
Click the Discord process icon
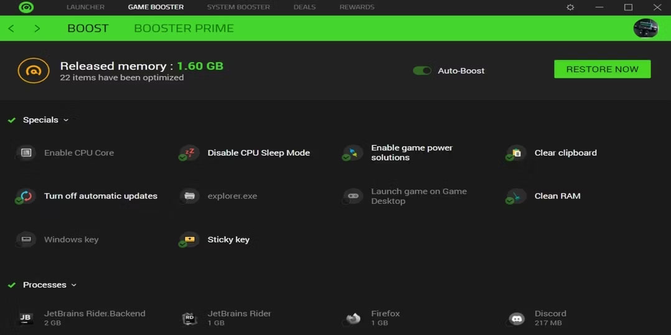click(x=516, y=318)
